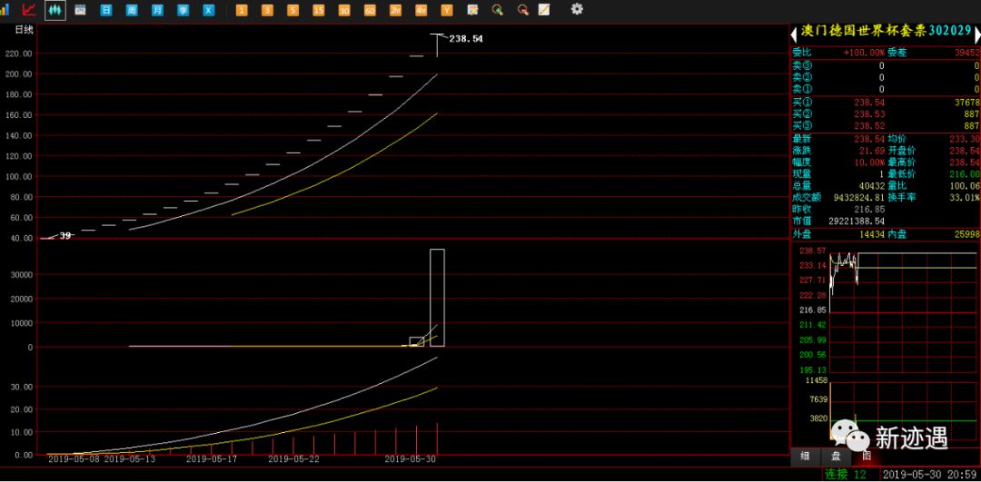Click the 日线 chart label

pyautogui.click(x=25, y=29)
